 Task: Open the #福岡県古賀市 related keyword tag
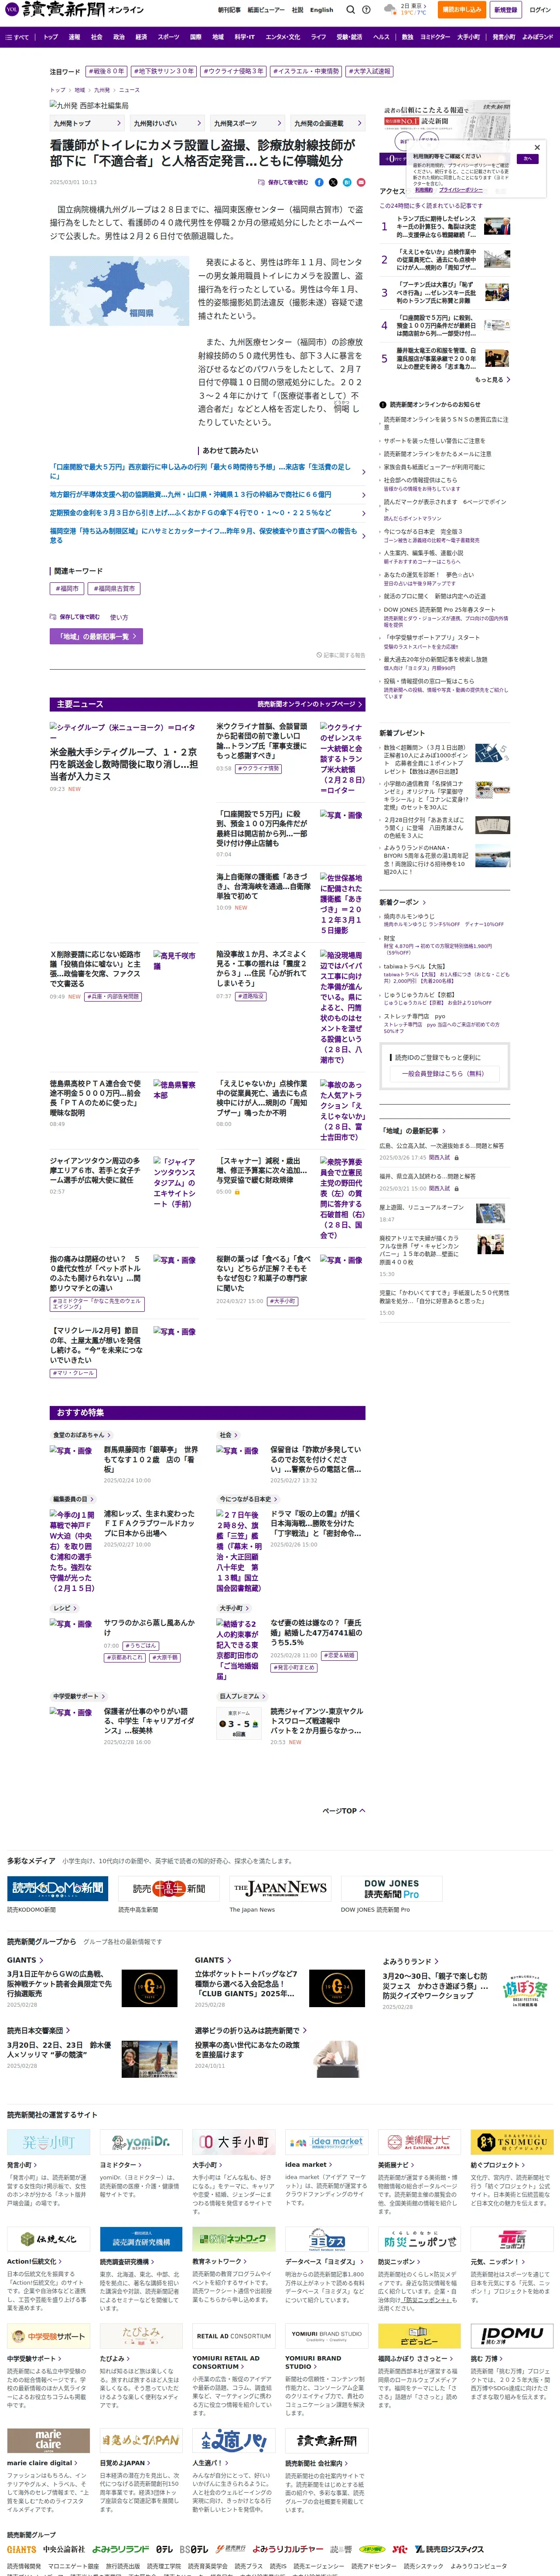[x=113, y=589]
